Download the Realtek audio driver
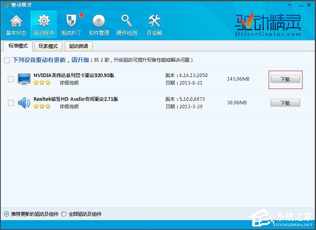 point(285,103)
